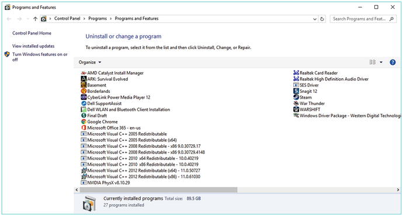The height and width of the screenshot is (216, 403).
Task: Select Visual C++ 2008 Redistributable x86 9.0.30729.17
Action: tap(141, 146)
